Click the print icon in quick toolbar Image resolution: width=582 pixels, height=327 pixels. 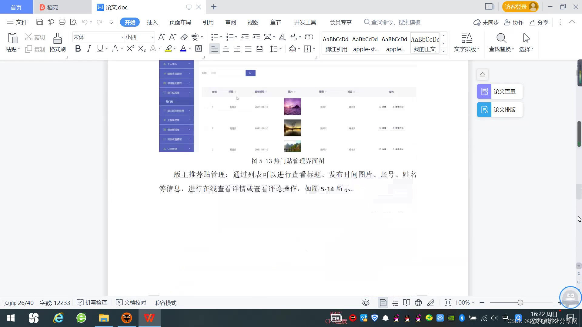[62, 22]
